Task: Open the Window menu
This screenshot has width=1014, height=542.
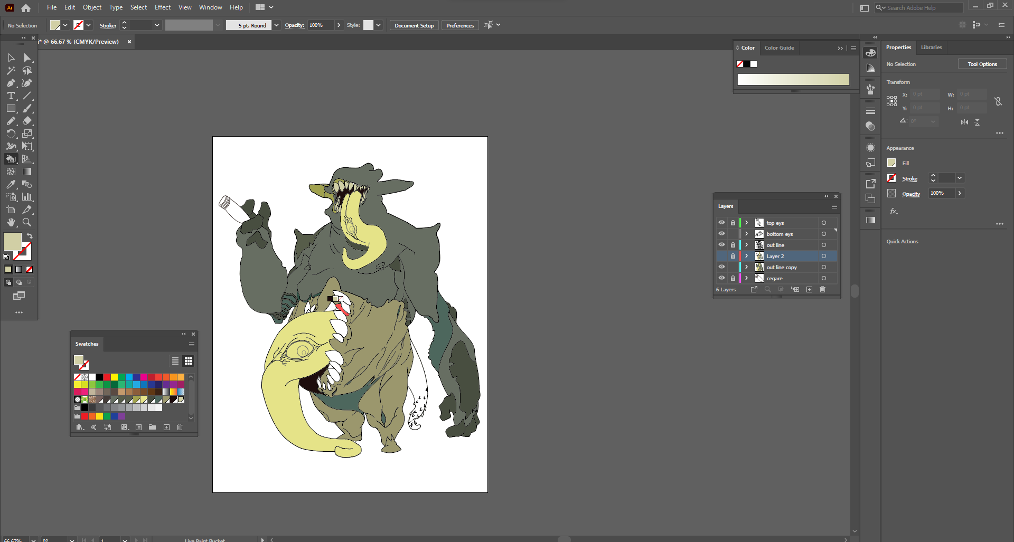Action: [211, 7]
